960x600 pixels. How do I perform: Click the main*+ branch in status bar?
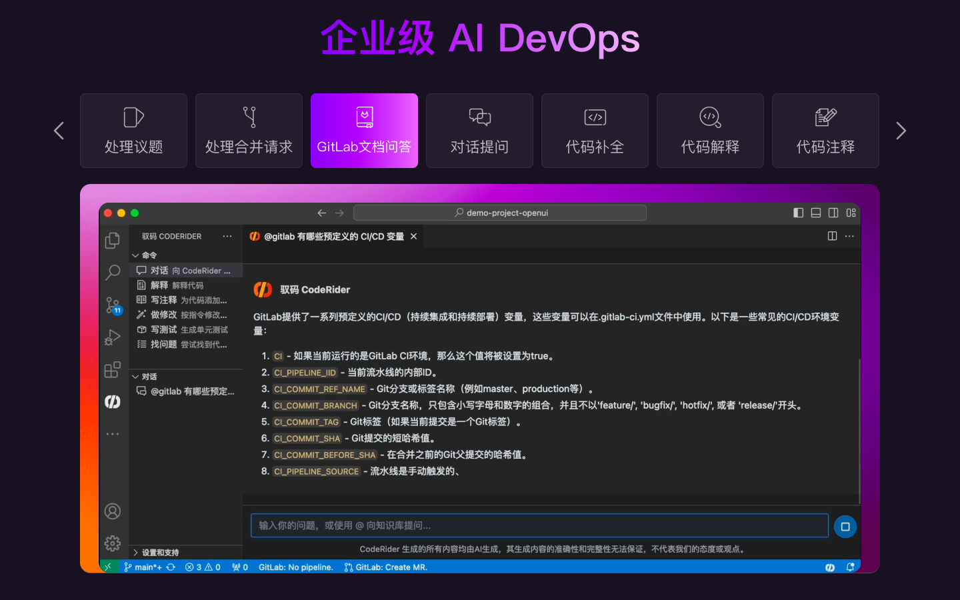tap(143, 567)
